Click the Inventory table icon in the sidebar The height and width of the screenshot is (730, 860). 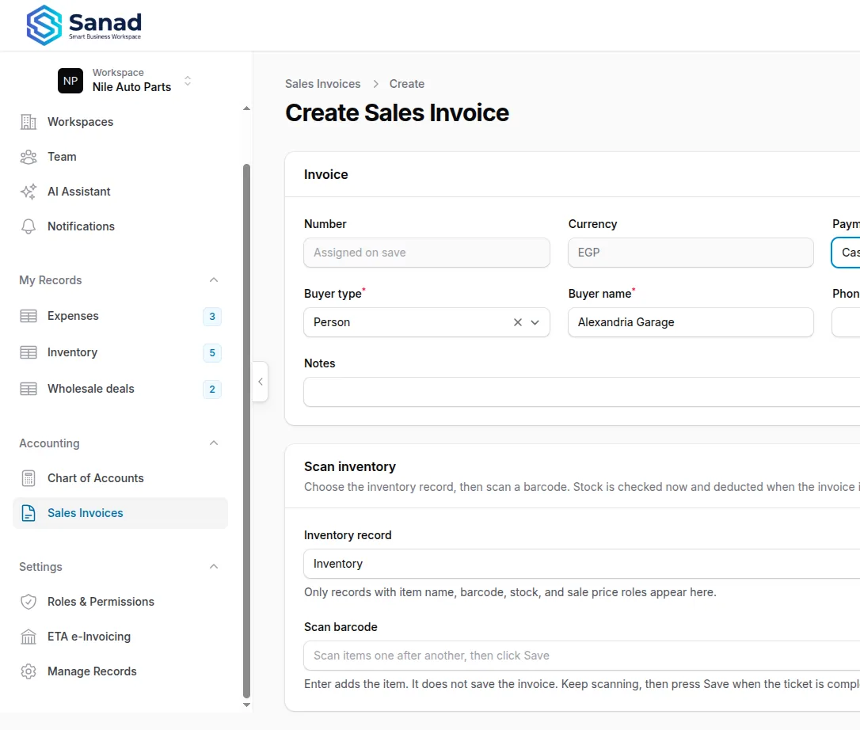click(x=29, y=352)
